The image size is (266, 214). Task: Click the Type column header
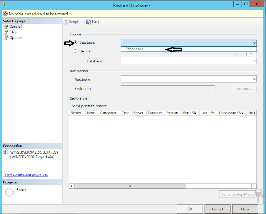tap(126, 113)
